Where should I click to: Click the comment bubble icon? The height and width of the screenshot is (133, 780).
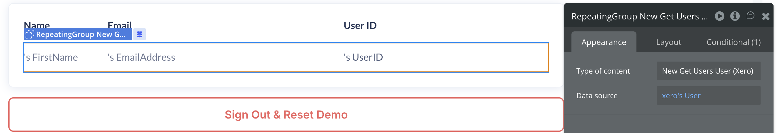click(750, 16)
